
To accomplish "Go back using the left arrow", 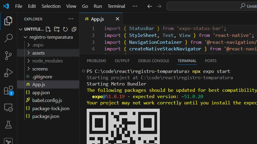I will pos(150,6).
